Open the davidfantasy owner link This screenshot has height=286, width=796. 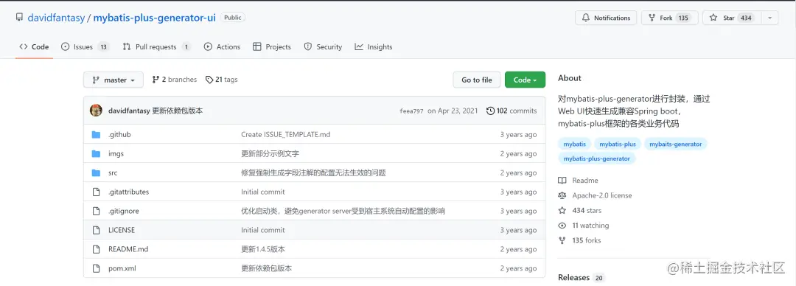pyautogui.click(x=56, y=18)
